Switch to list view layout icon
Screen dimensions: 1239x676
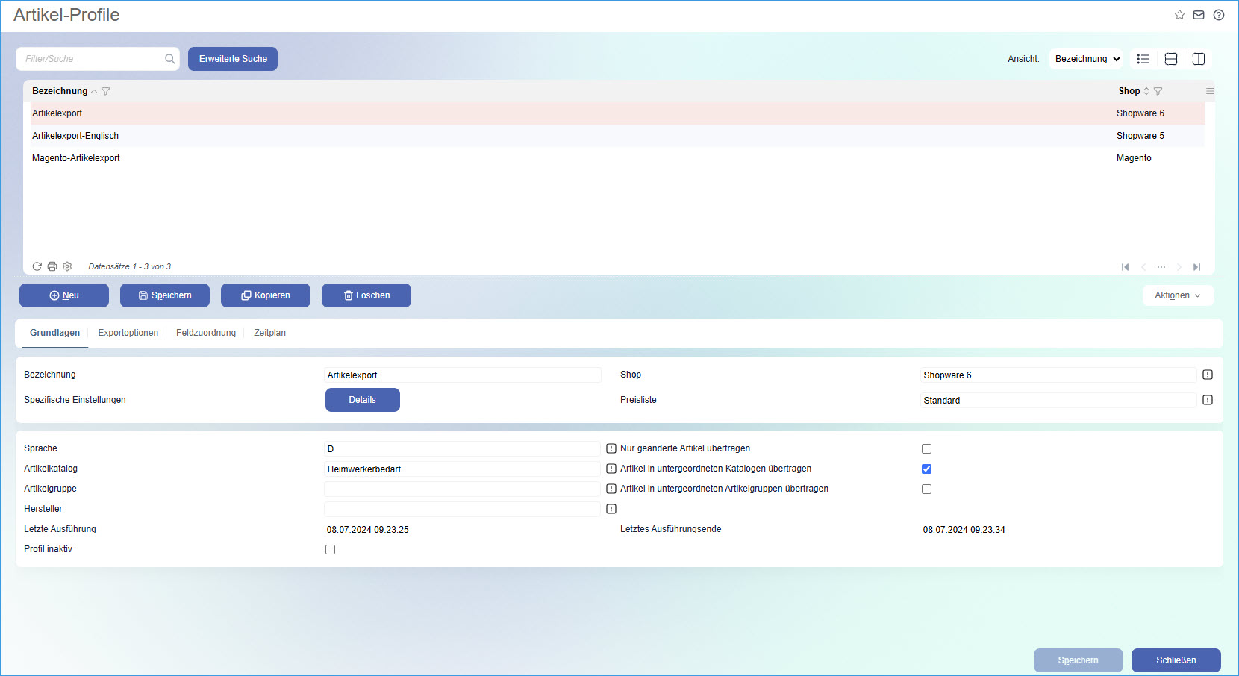click(1143, 59)
